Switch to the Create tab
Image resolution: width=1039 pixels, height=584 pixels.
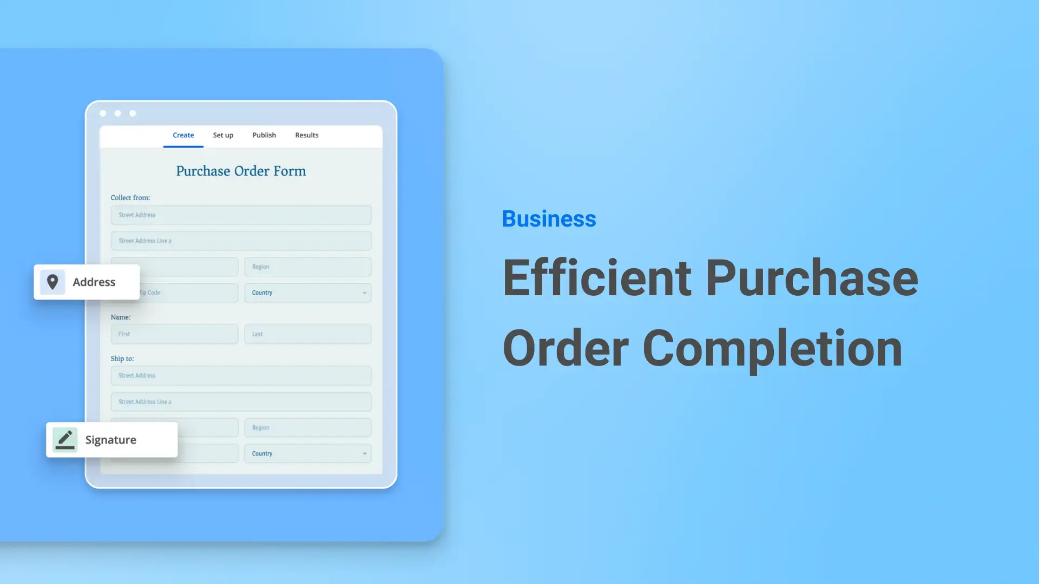pyautogui.click(x=183, y=135)
